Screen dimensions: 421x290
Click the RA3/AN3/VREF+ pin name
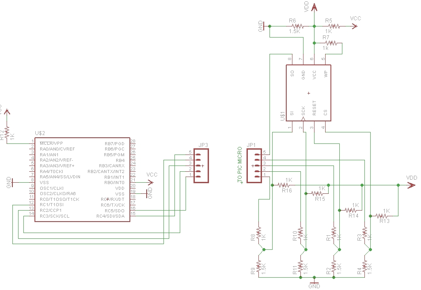coord(57,166)
